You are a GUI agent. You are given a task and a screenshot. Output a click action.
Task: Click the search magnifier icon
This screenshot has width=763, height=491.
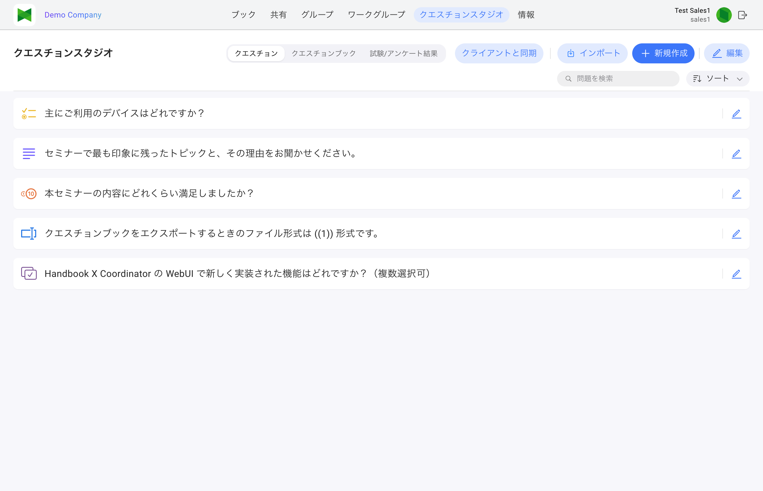pos(568,78)
